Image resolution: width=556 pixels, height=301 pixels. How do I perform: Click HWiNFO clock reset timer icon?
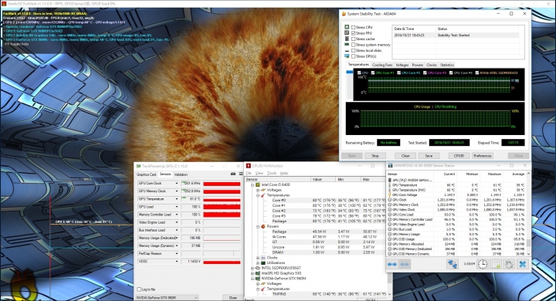482,264
